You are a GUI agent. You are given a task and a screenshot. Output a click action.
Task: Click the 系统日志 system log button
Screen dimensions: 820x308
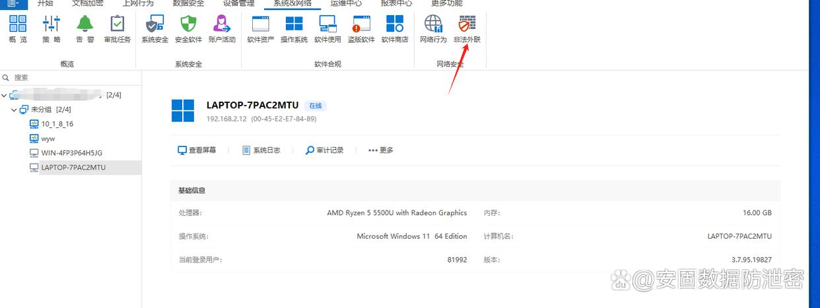tap(261, 150)
